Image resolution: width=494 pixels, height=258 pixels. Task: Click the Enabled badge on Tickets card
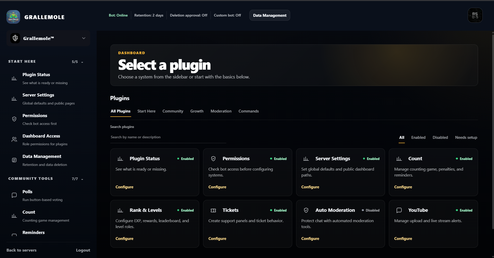tap(278, 210)
